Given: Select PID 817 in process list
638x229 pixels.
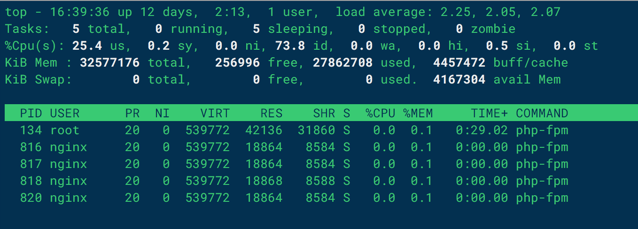Looking at the screenshot, I should 31,164.
